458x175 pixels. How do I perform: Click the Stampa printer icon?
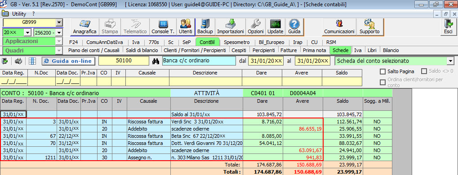[110, 26]
